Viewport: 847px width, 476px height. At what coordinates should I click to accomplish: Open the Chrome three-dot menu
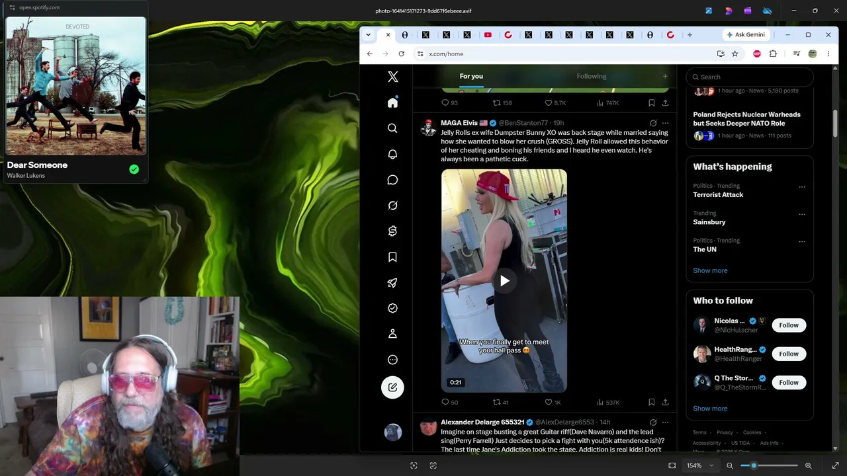pos(828,54)
